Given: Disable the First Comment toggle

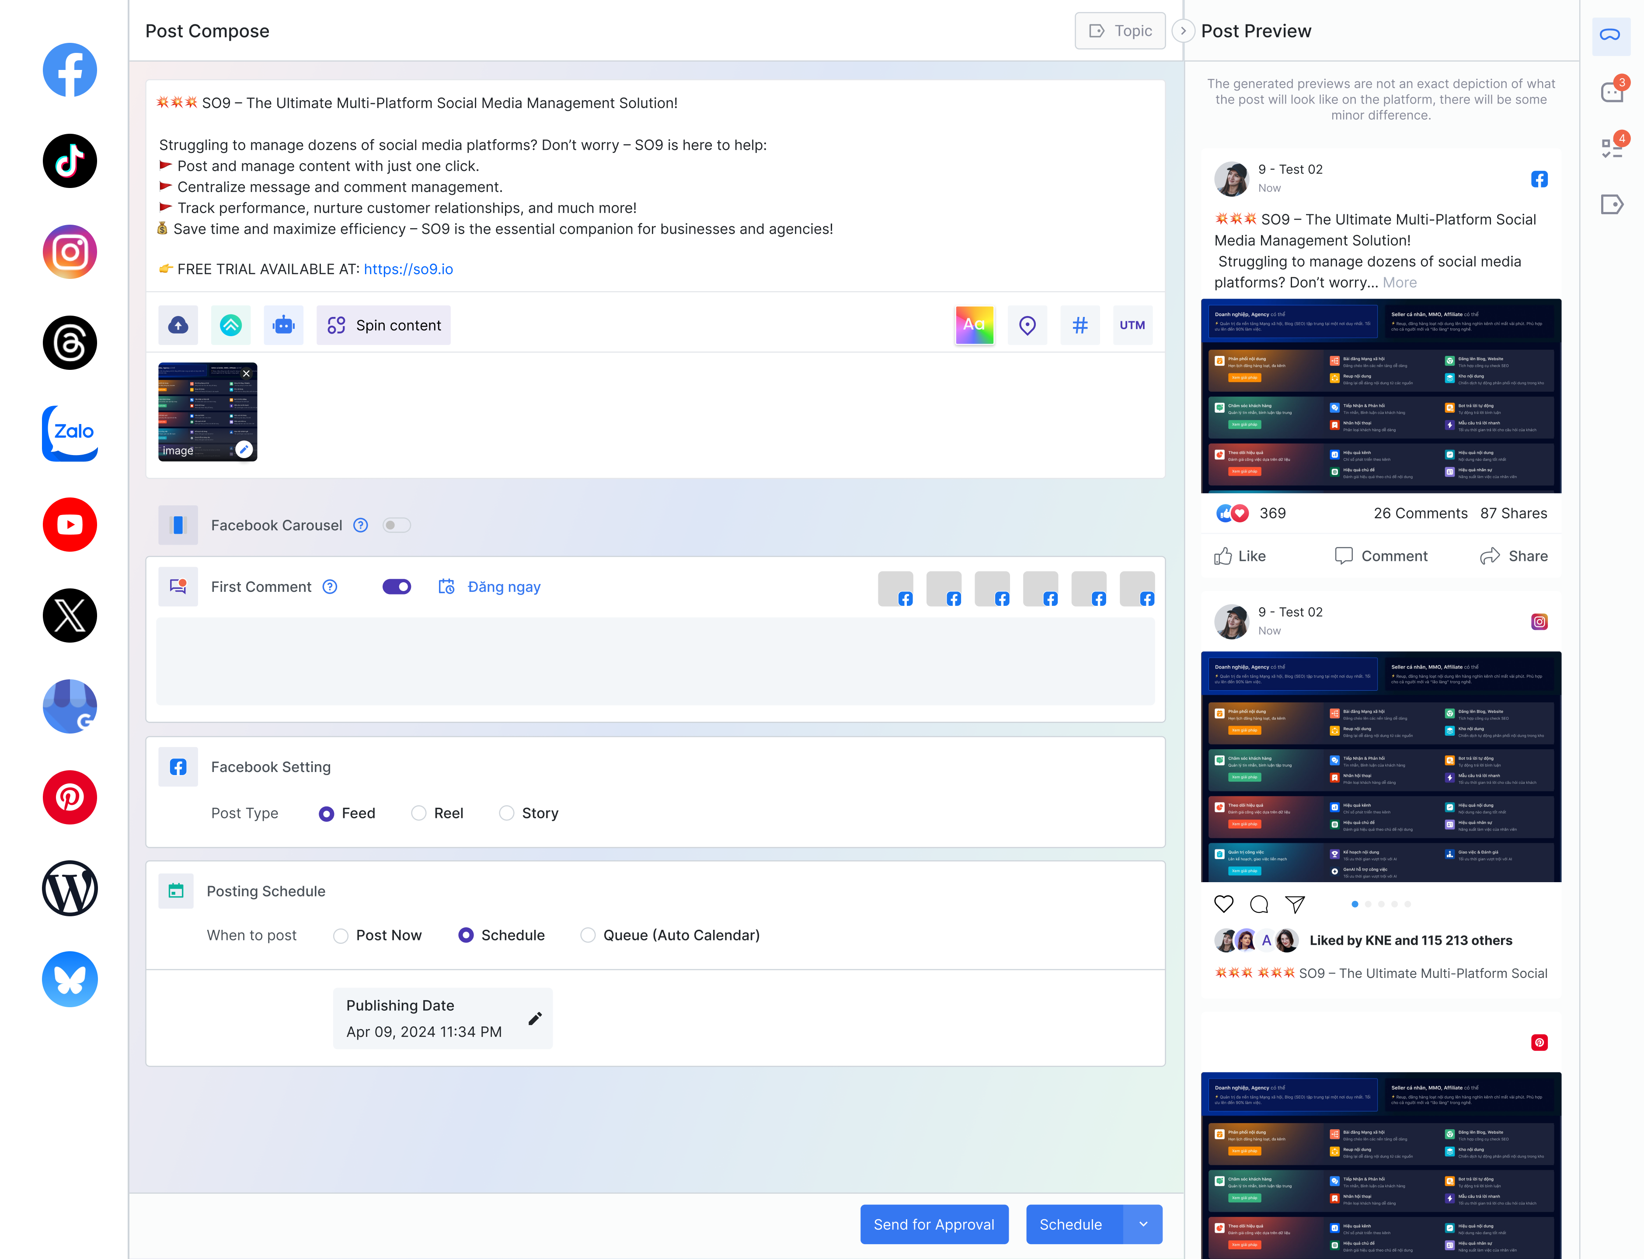Looking at the screenshot, I should [397, 587].
